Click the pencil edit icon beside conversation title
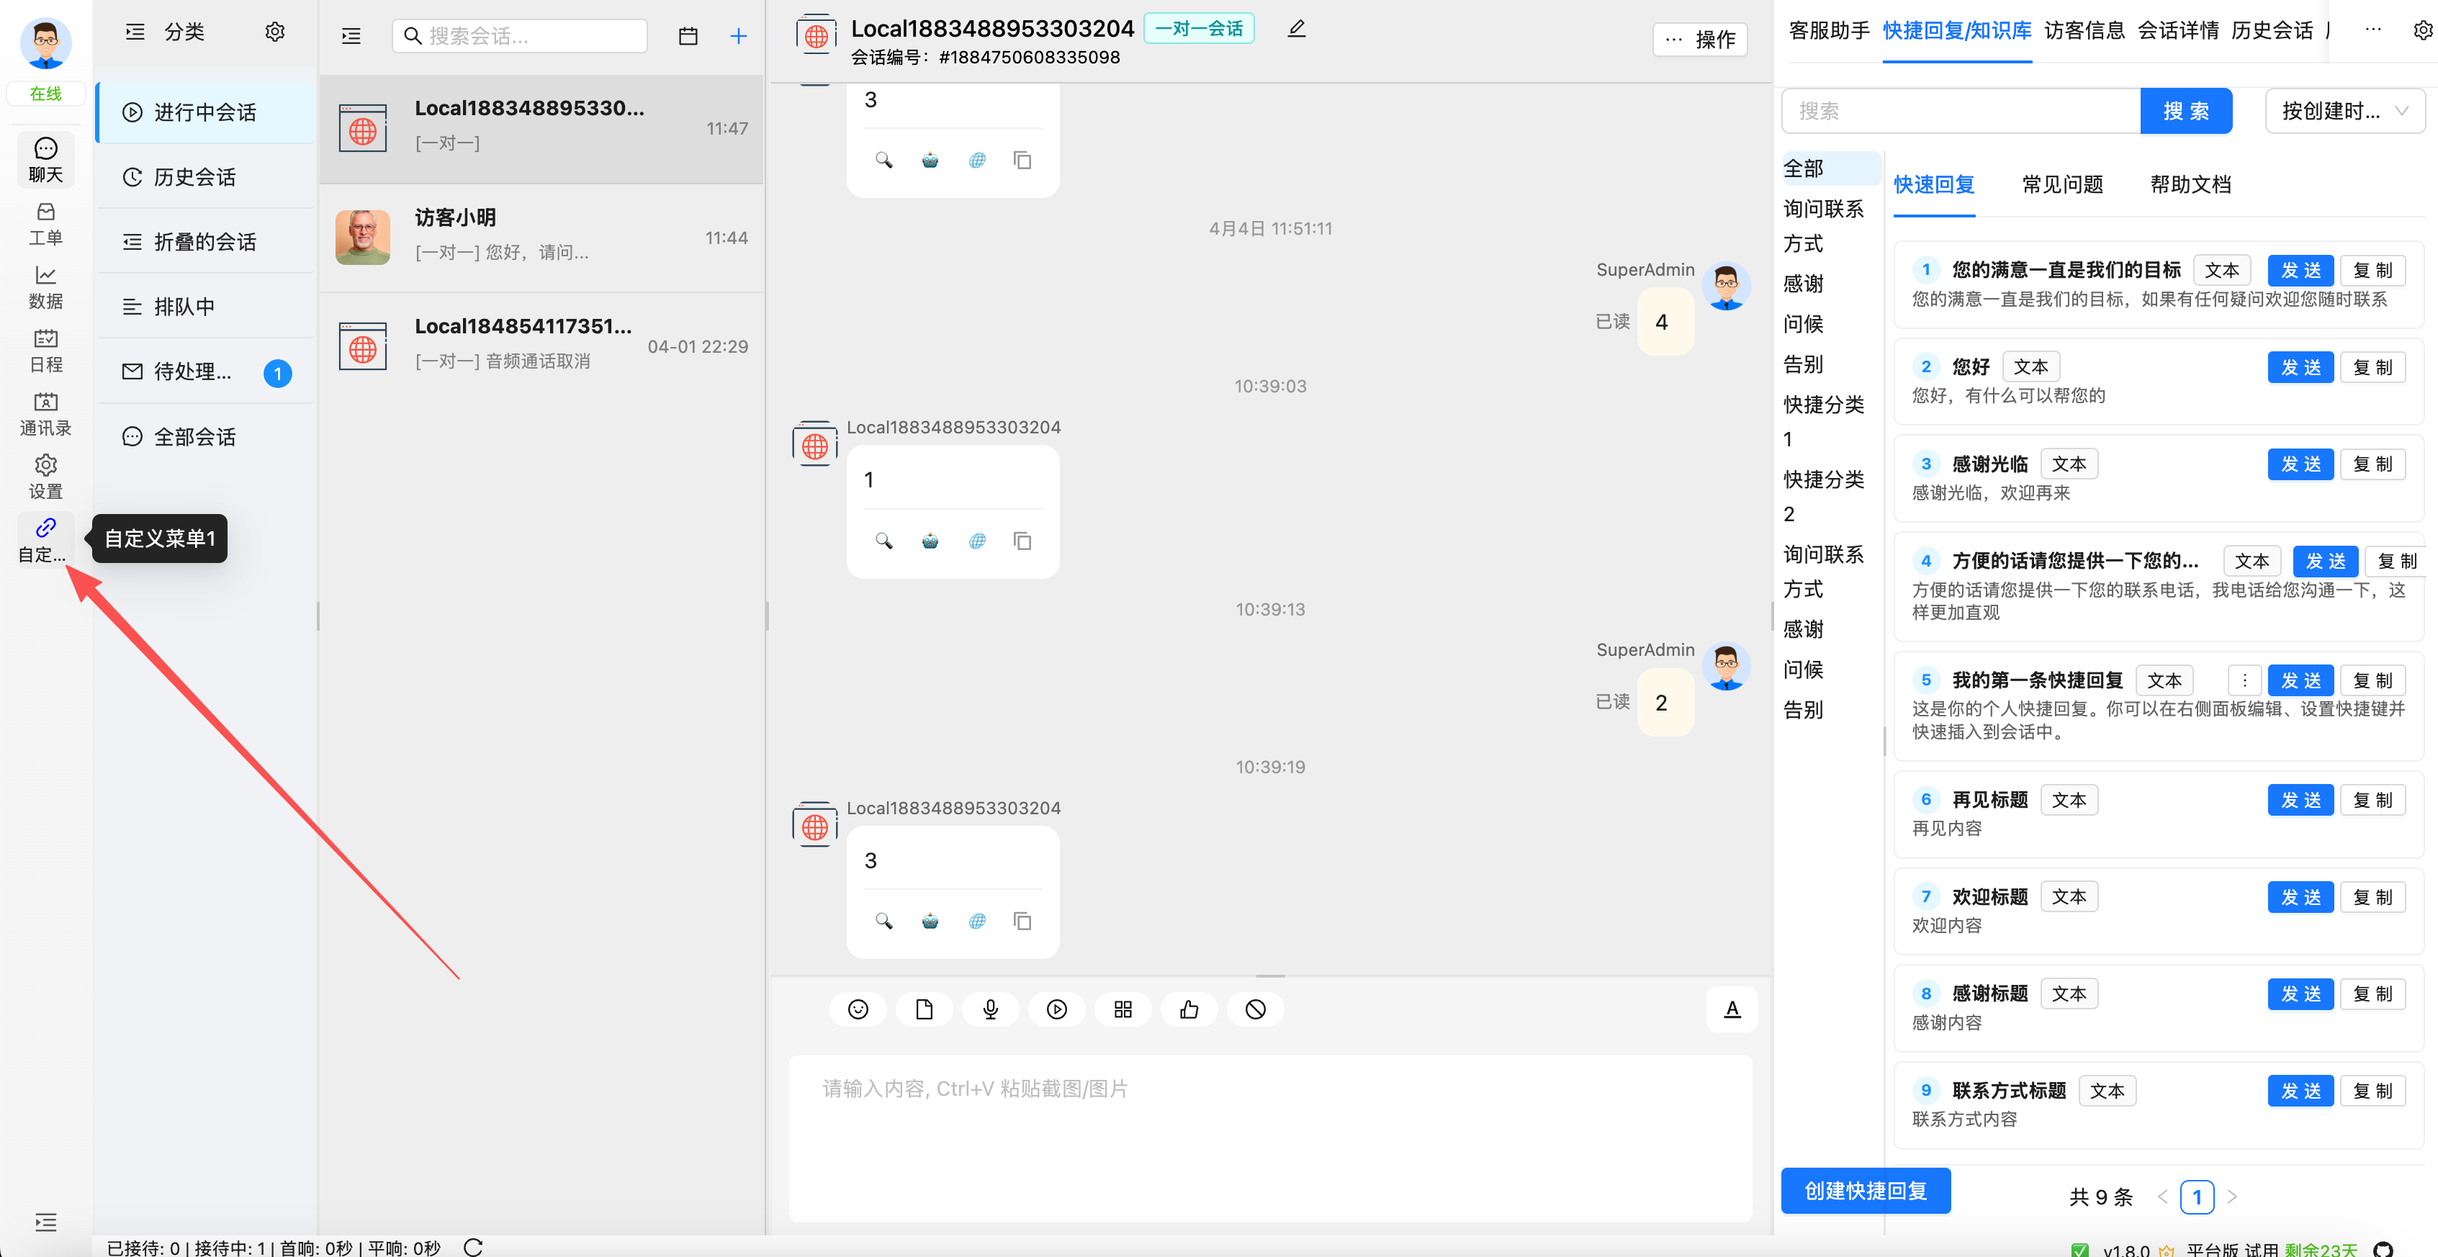Viewport: 2438px width, 1257px height. click(1297, 28)
